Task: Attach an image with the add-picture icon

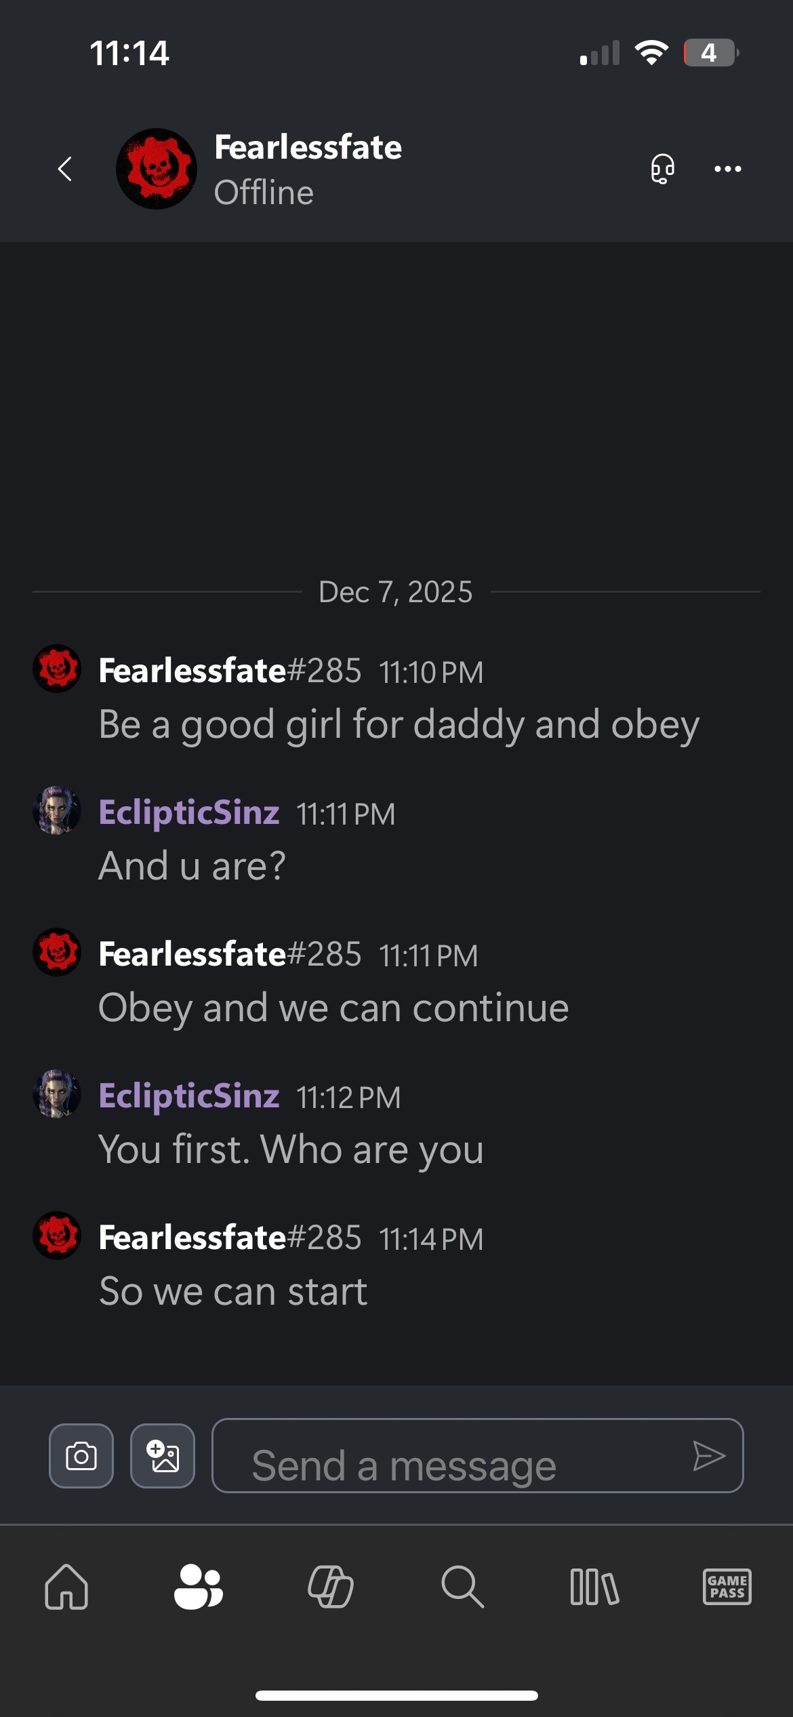Action: click(x=163, y=1456)
